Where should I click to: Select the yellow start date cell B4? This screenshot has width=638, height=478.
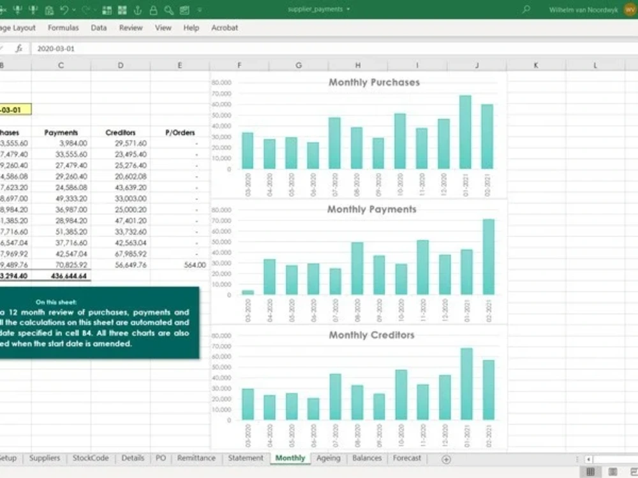pos(15,110)
